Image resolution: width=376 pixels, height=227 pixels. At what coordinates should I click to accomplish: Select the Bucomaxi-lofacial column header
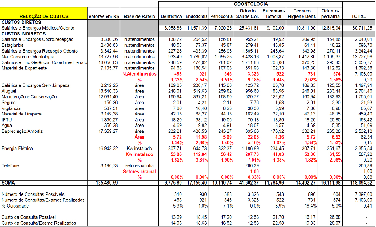tap(274, 13)
